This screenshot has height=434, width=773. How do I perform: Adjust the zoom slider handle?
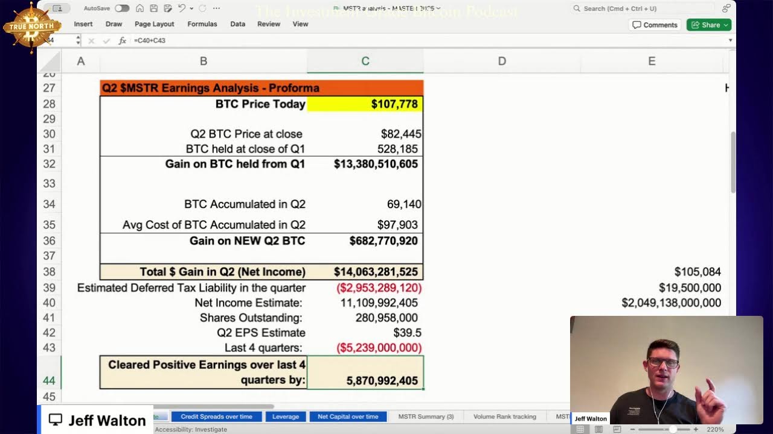(x=673, y=429)
